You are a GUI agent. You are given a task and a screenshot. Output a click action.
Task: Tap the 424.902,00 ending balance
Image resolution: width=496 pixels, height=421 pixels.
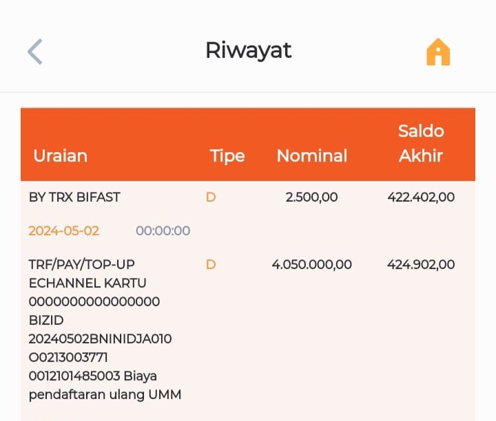(421, 265)
